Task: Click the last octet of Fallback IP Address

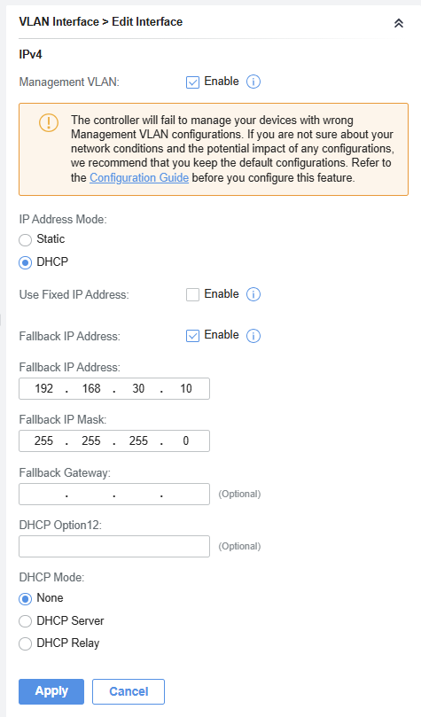Action: (185, 389)
